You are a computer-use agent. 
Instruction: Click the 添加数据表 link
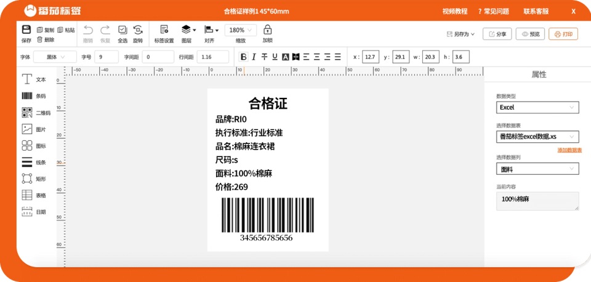569,150
